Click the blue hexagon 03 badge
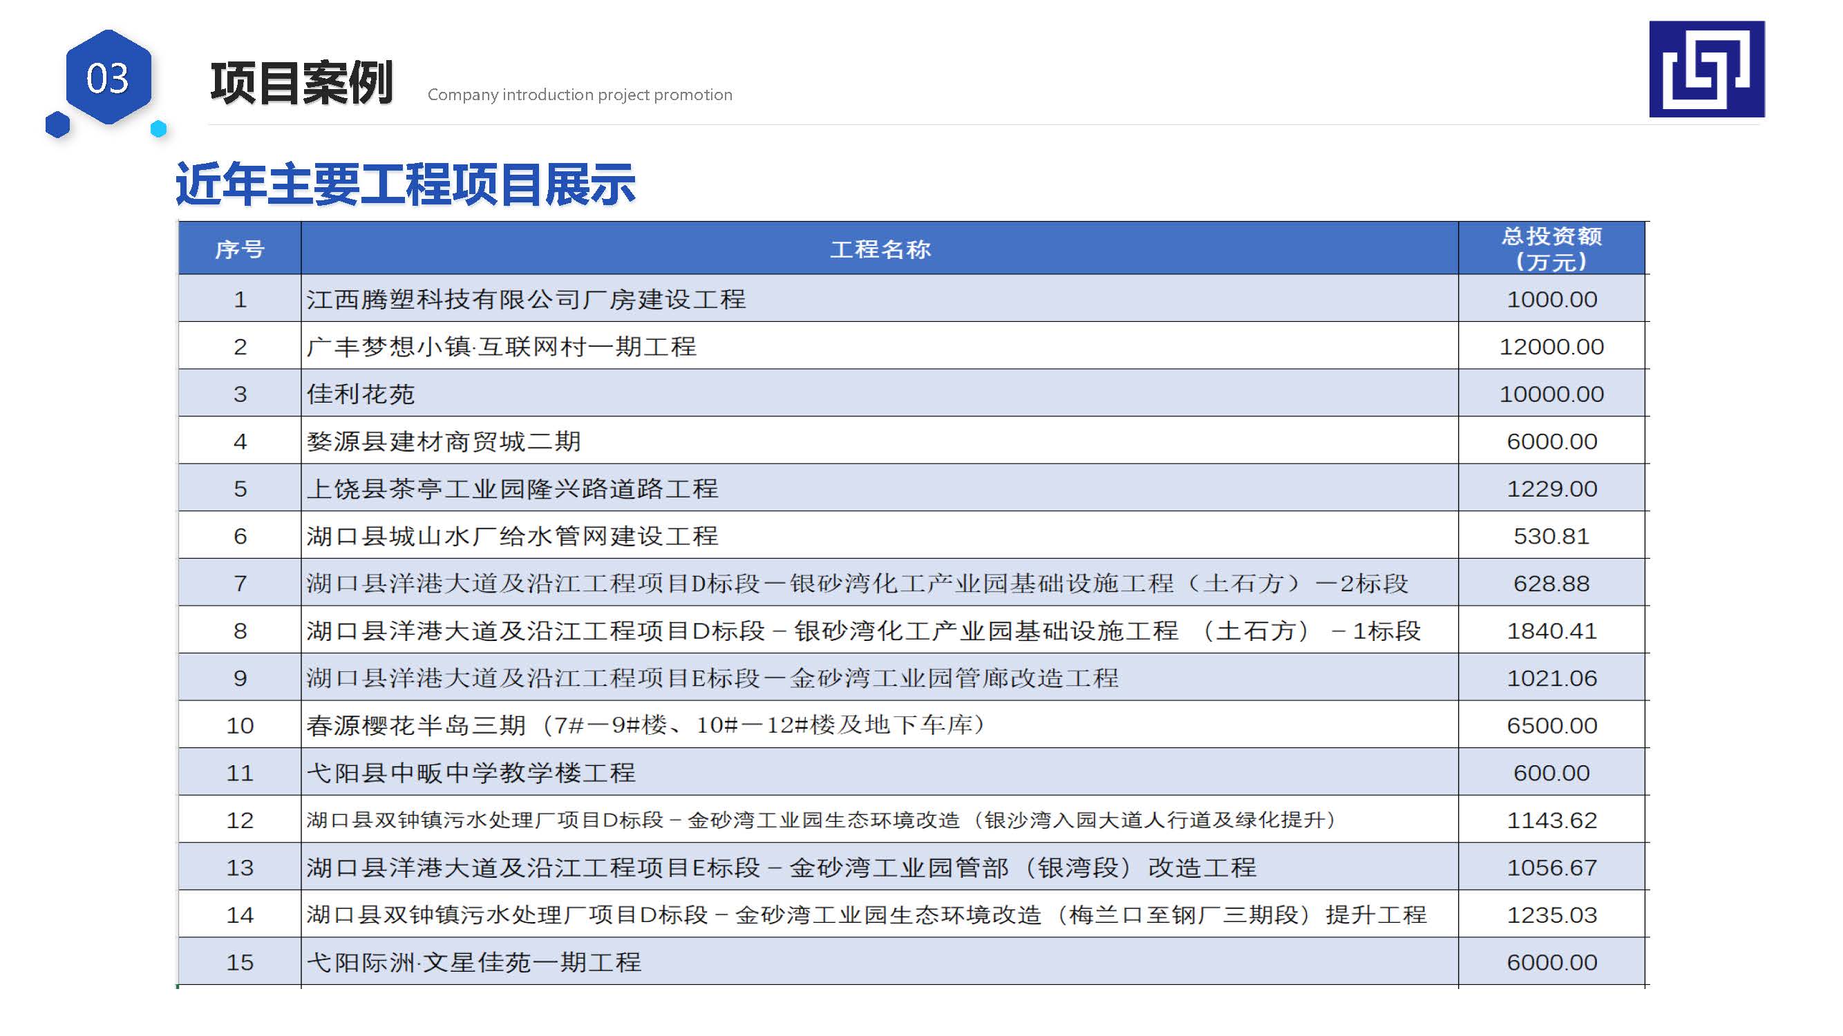 pos(108,77)
